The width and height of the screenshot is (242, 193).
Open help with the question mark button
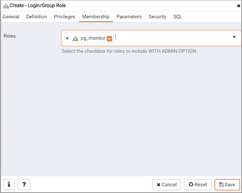(24, 185)
